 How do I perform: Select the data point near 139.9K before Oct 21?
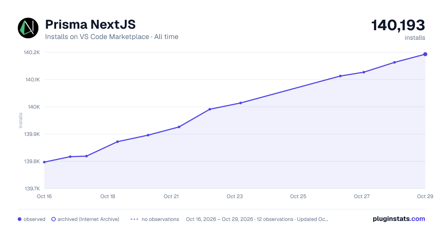click(148, 135)
